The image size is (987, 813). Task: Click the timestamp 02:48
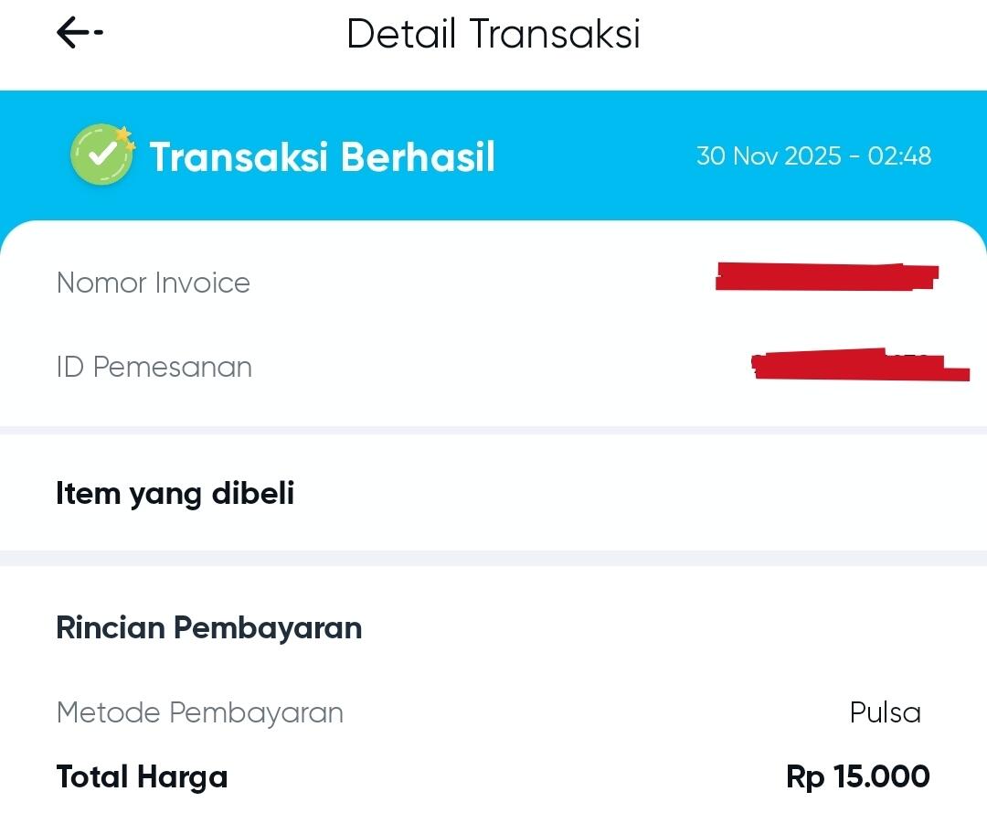[900, 155]
